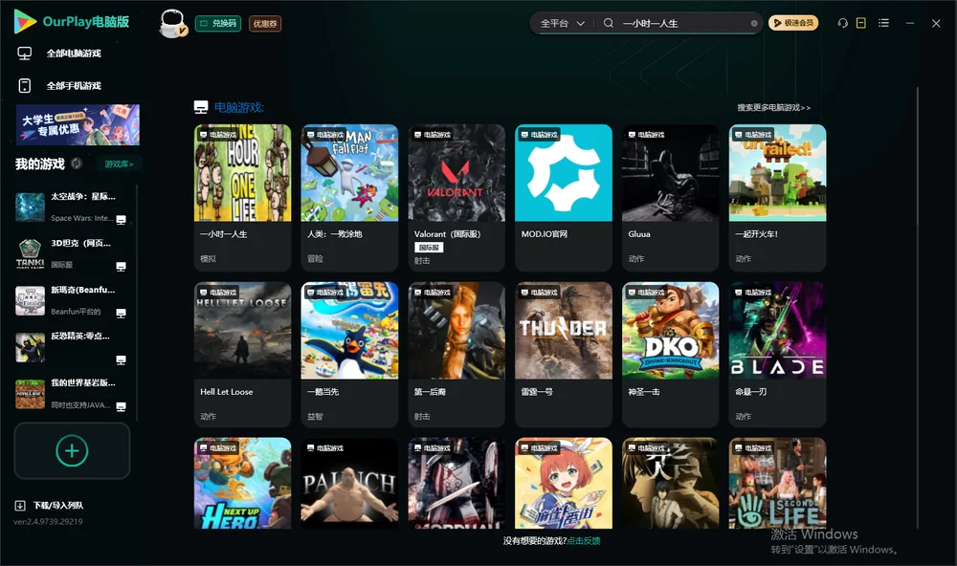The image size is (957, 566).
Task: Open the 一小时一人生 game card
Action: pyautogui.click(x=242, y=198)
